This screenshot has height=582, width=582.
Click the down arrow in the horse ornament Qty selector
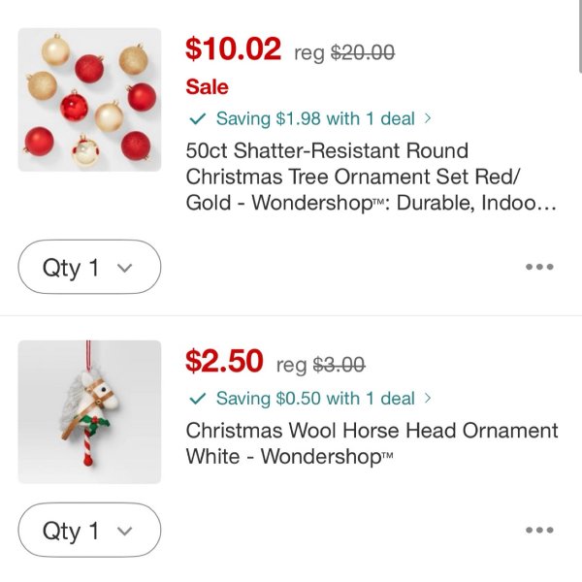click(123, 531)
